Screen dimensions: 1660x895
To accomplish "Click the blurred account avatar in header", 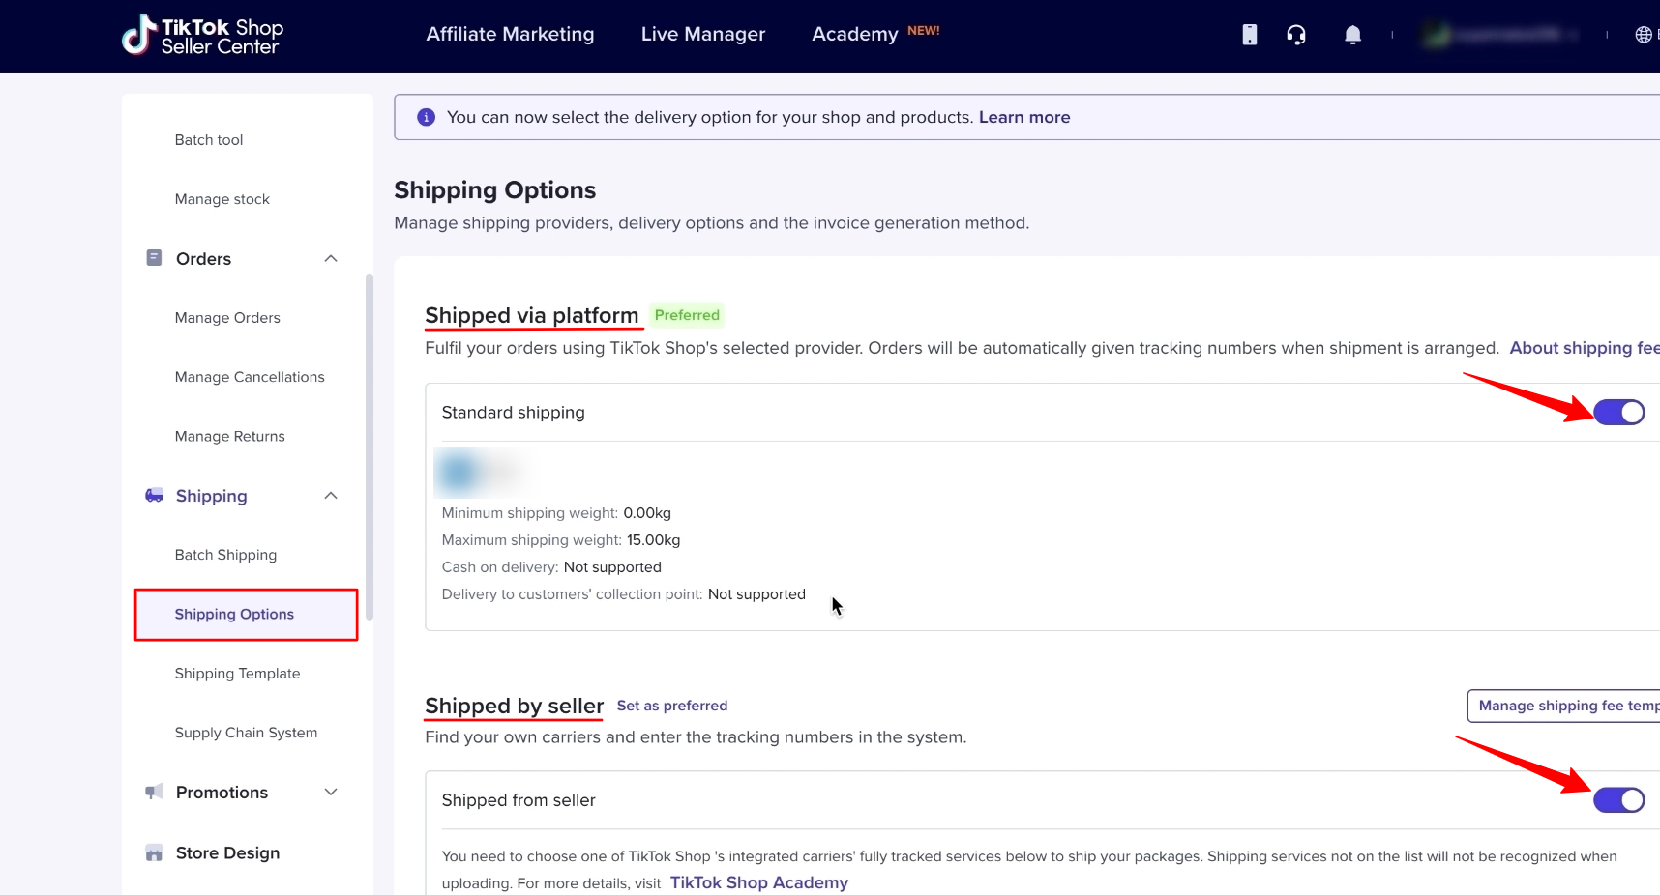I will tap(1438, 35).
